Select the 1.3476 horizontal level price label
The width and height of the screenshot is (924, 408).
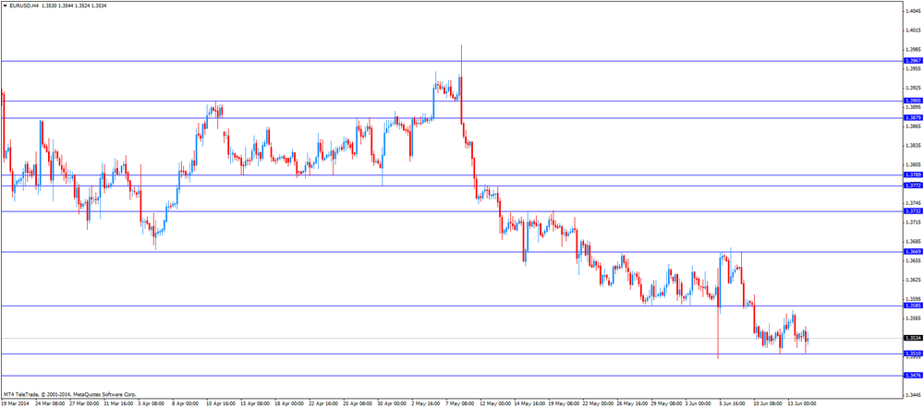[913, 375]
